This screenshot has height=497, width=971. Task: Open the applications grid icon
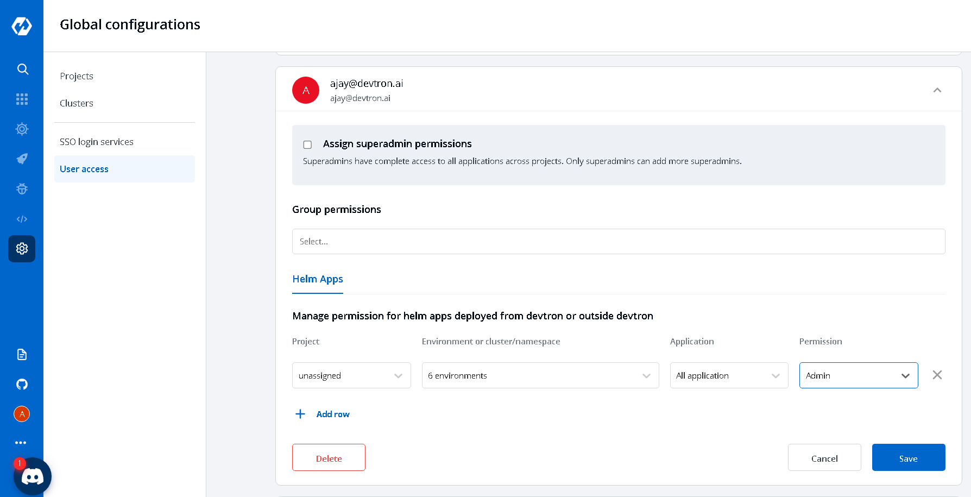[22, 99]
